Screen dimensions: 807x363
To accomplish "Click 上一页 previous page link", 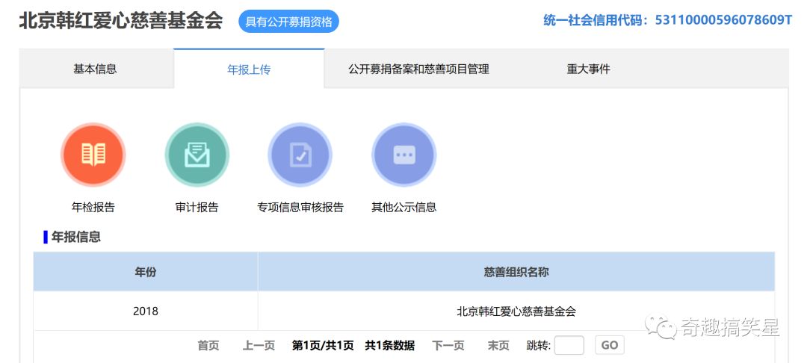I will tap(259, 346).
